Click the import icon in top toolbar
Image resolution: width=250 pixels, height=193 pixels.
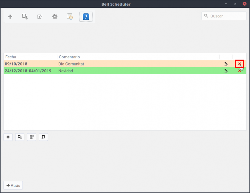[40, 17]
